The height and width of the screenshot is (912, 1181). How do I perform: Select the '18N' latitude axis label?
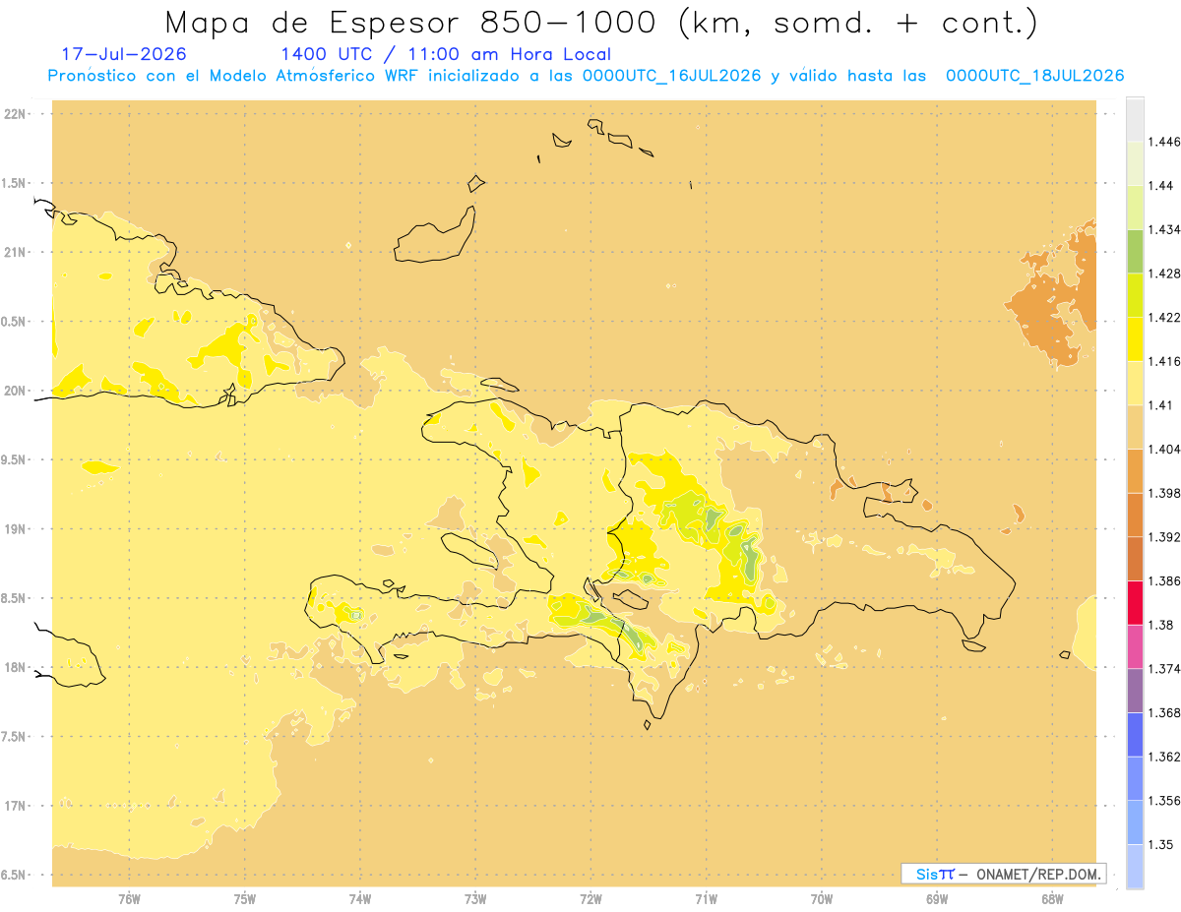coord(16,667)
